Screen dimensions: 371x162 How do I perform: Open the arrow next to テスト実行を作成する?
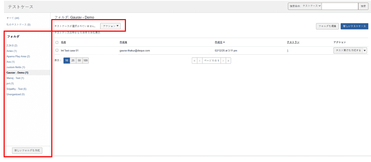click(365, 50)
